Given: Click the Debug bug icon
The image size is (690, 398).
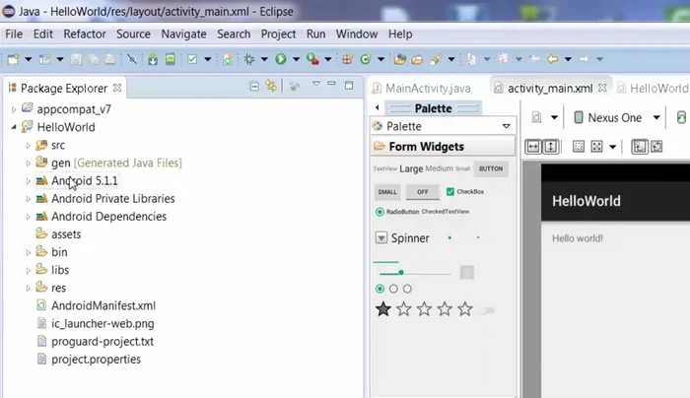Looking at the screenshot, I should click(249, 59).
